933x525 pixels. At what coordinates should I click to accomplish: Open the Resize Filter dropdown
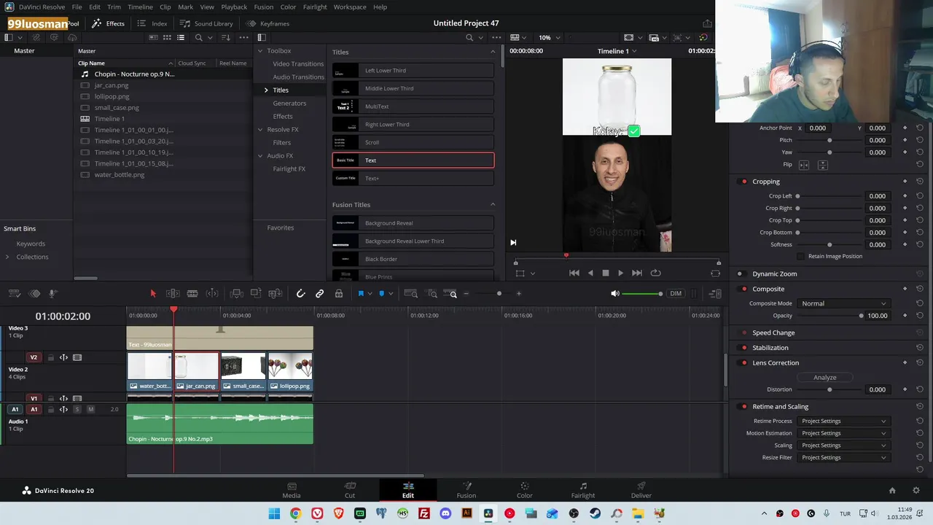tap(843, 457)
